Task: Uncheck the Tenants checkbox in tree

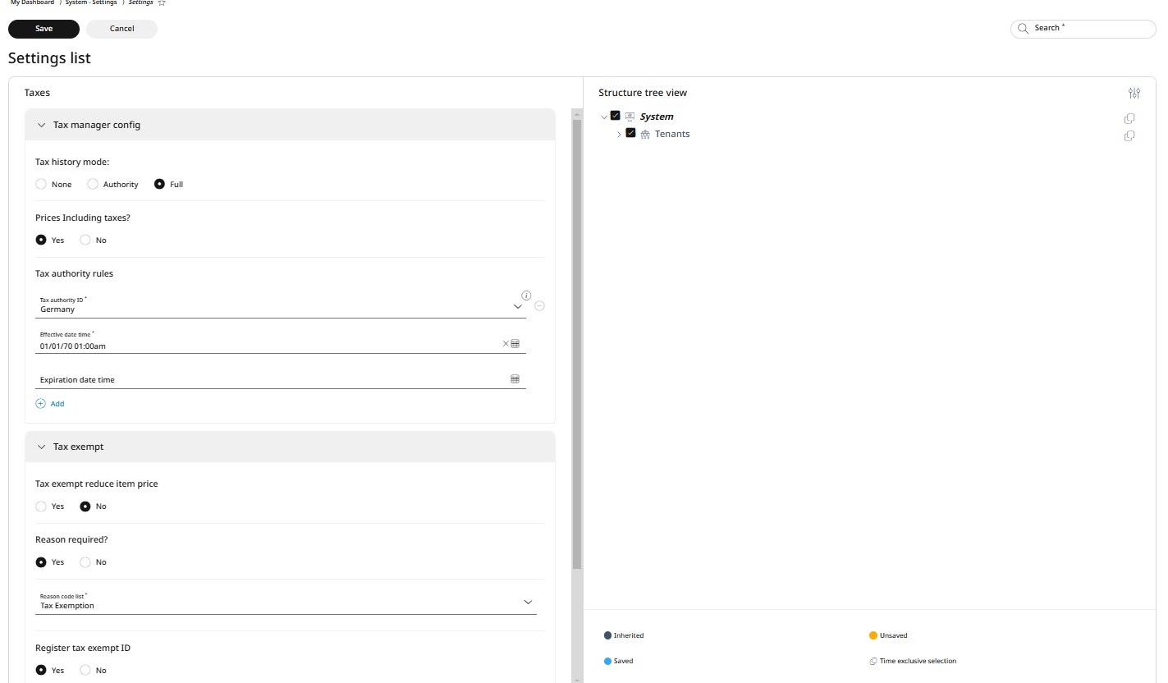Action: coord(630,133)
